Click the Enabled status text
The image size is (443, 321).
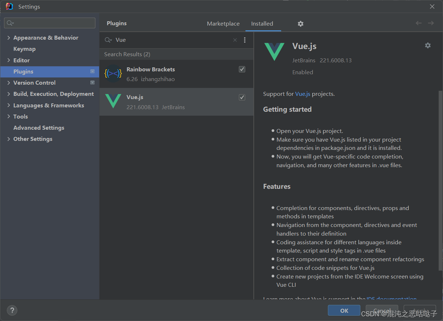(303, 72)
